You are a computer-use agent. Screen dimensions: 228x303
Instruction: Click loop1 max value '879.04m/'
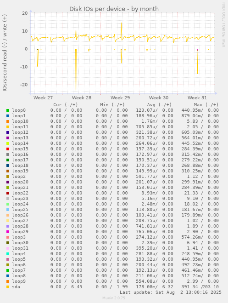point(192,115)
